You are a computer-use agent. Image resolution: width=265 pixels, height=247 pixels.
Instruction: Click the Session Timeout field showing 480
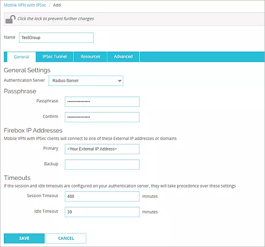tap(102, 196)
